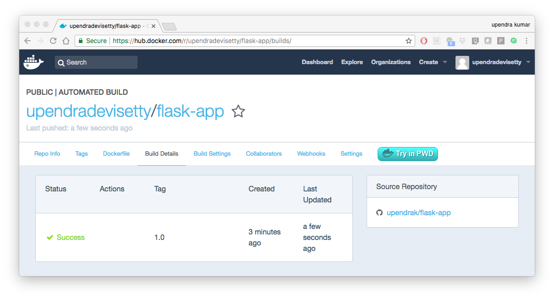Bookmark this page with the star
Viewport: 554px width, 299px height.
[x=409, y=41]
